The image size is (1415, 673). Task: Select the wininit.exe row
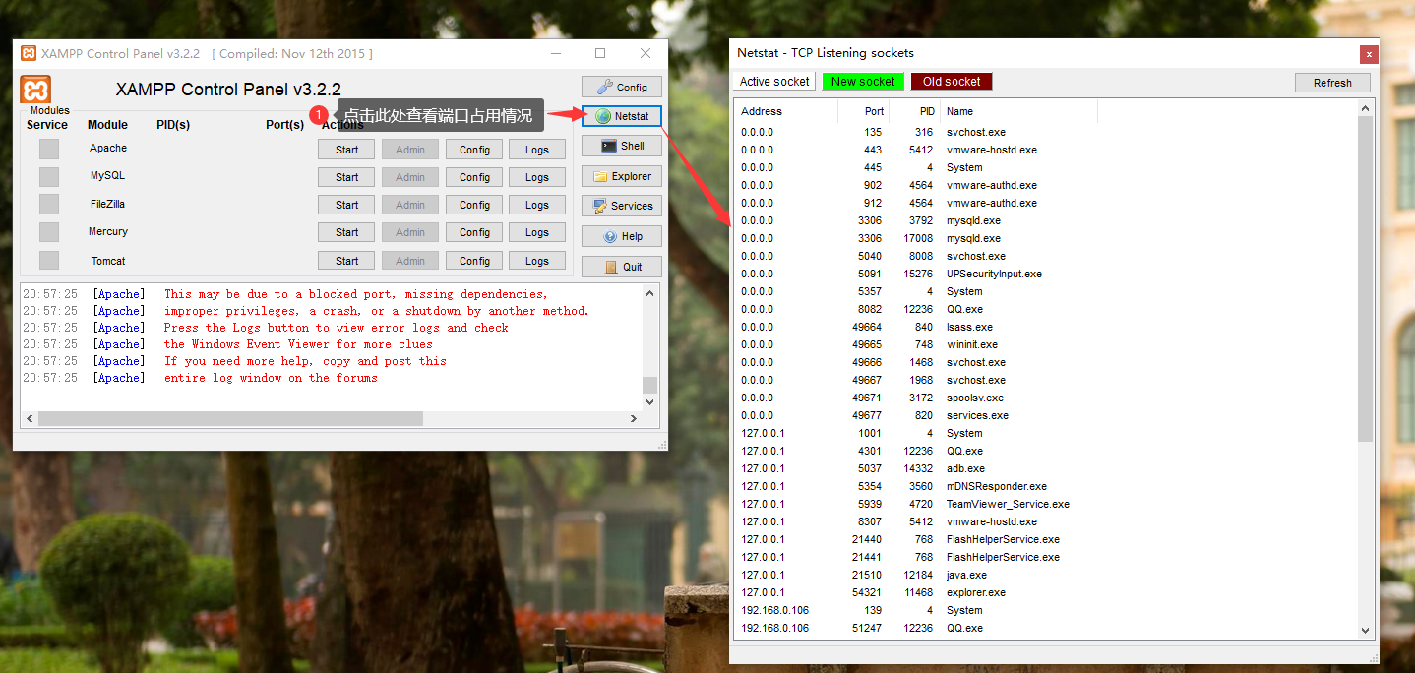[x=1046, y=344]
